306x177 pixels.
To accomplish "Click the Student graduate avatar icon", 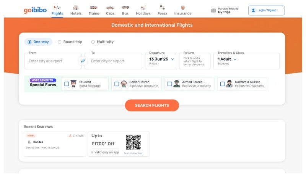I will pyautogui.click(x=73, y=84).
